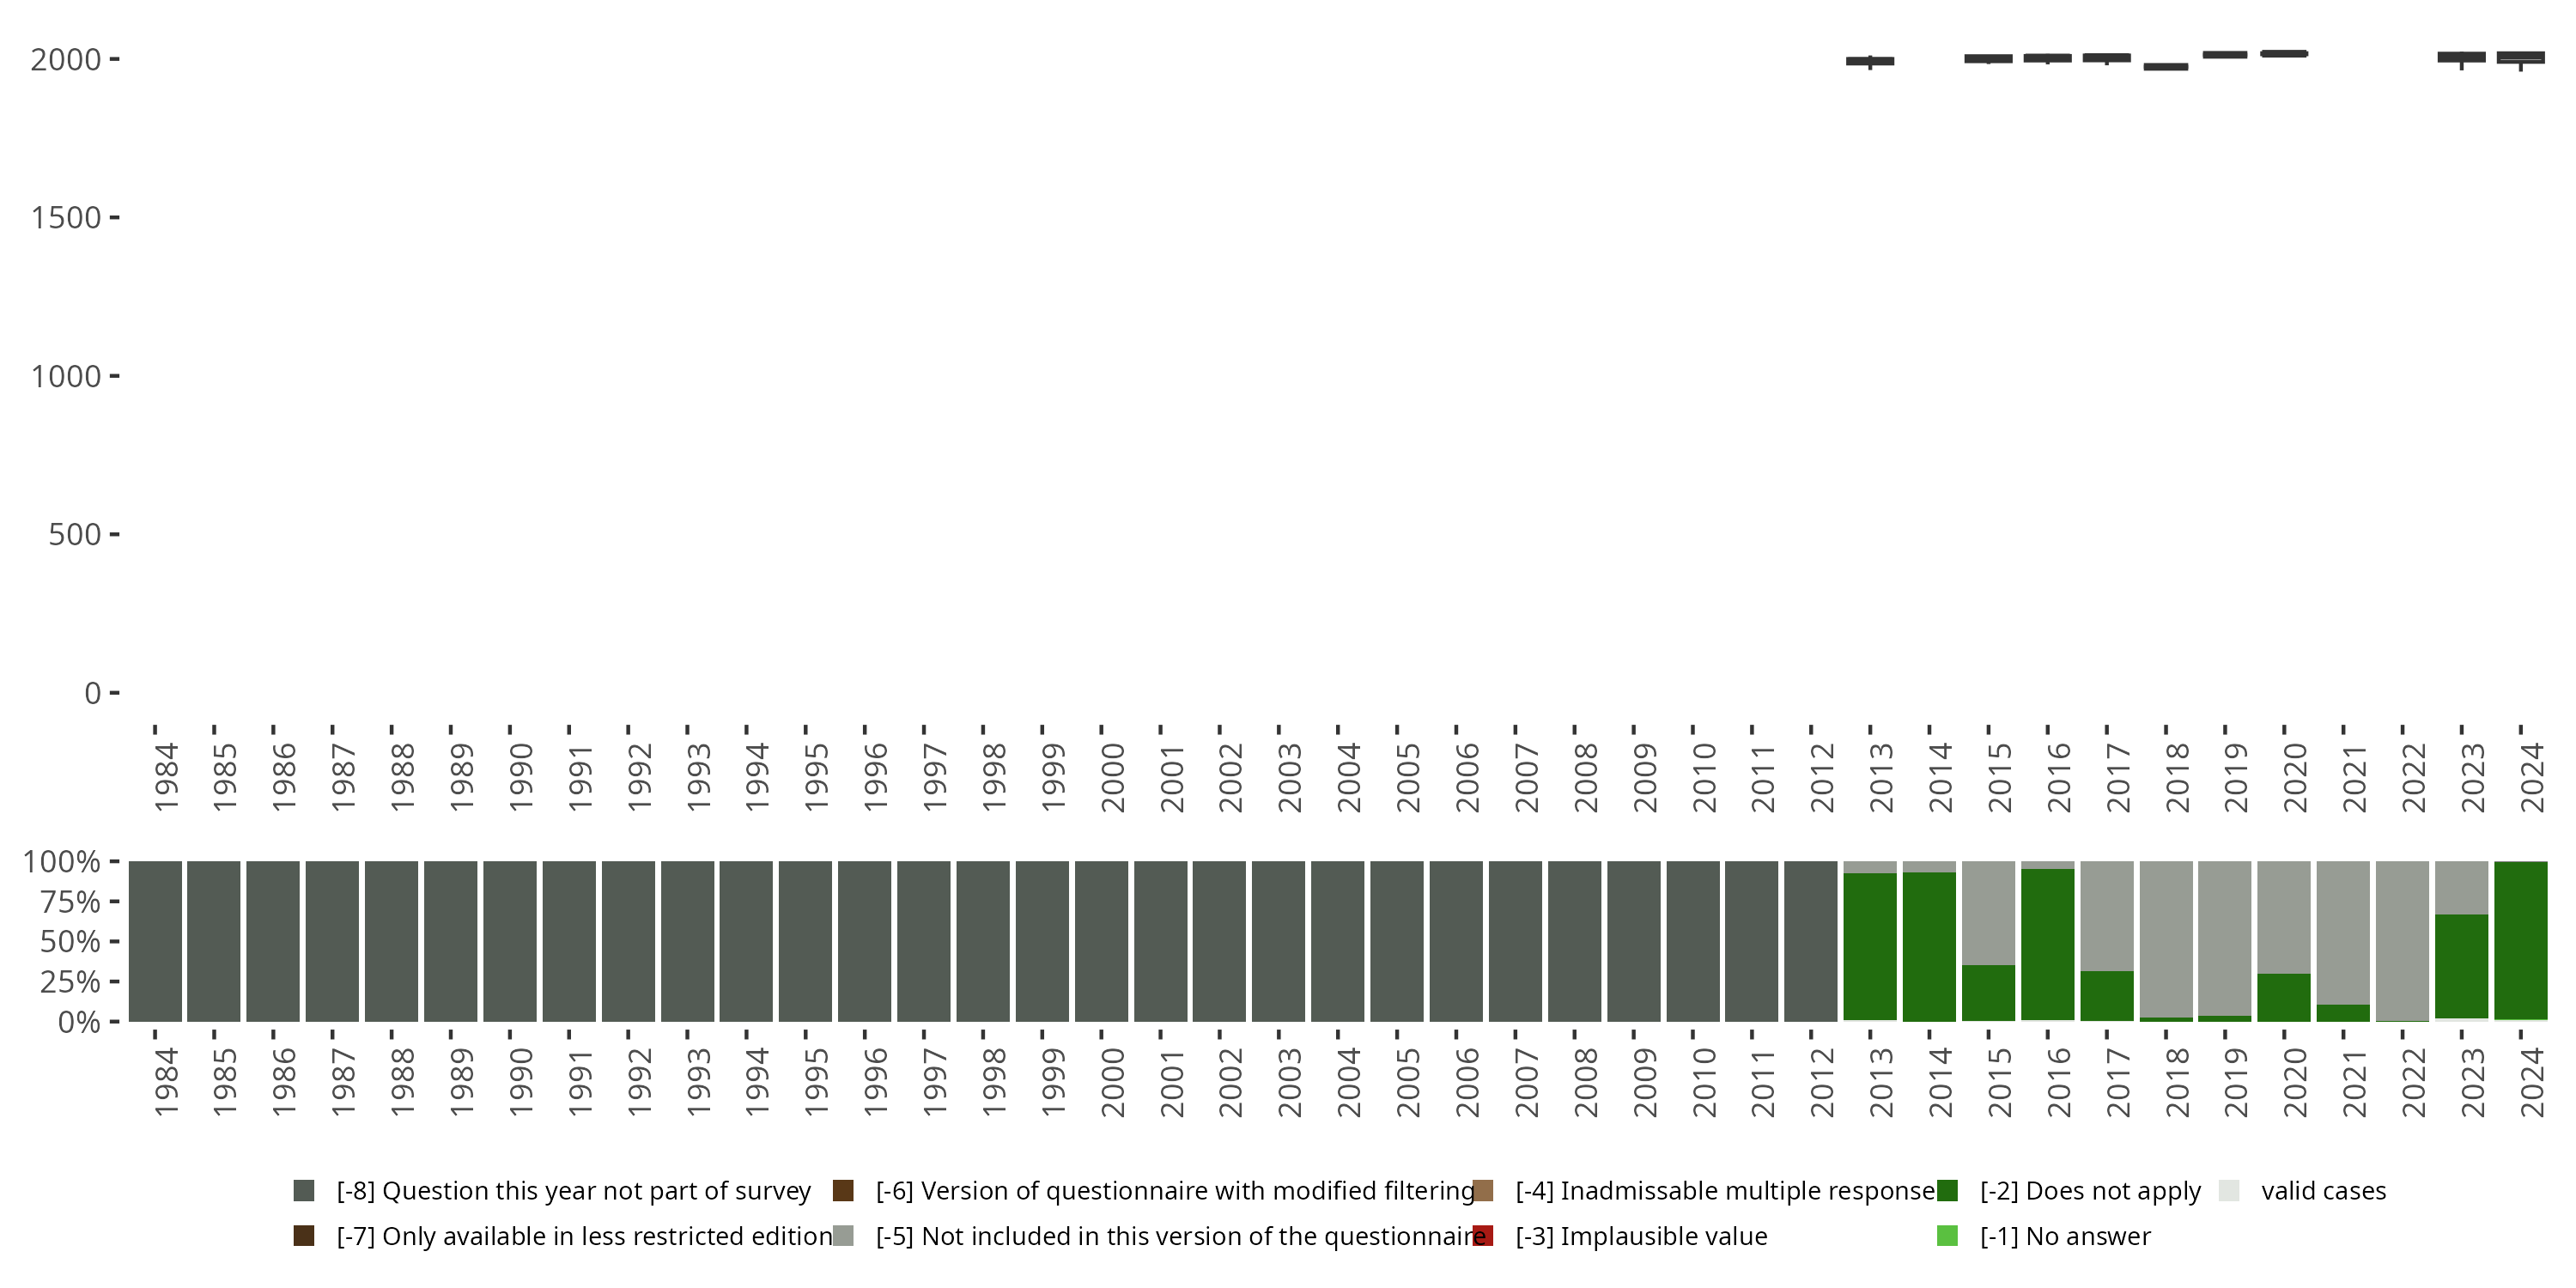Click the [-6] modified filtering legend swatch

(843, 1190)
